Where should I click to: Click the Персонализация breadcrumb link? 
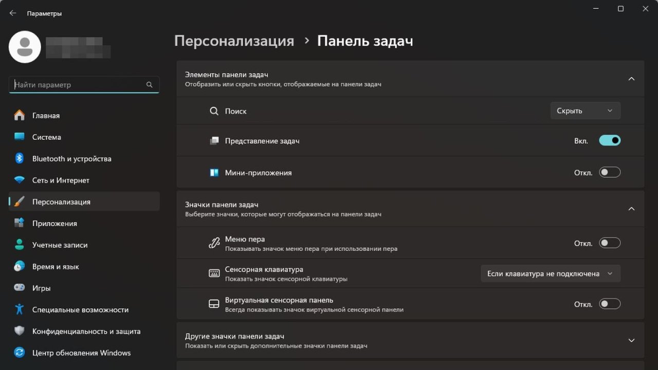pos(234,41)
